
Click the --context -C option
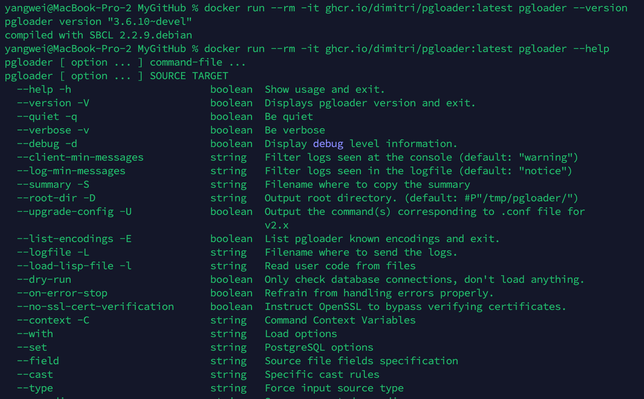click(x=53, y=320)
